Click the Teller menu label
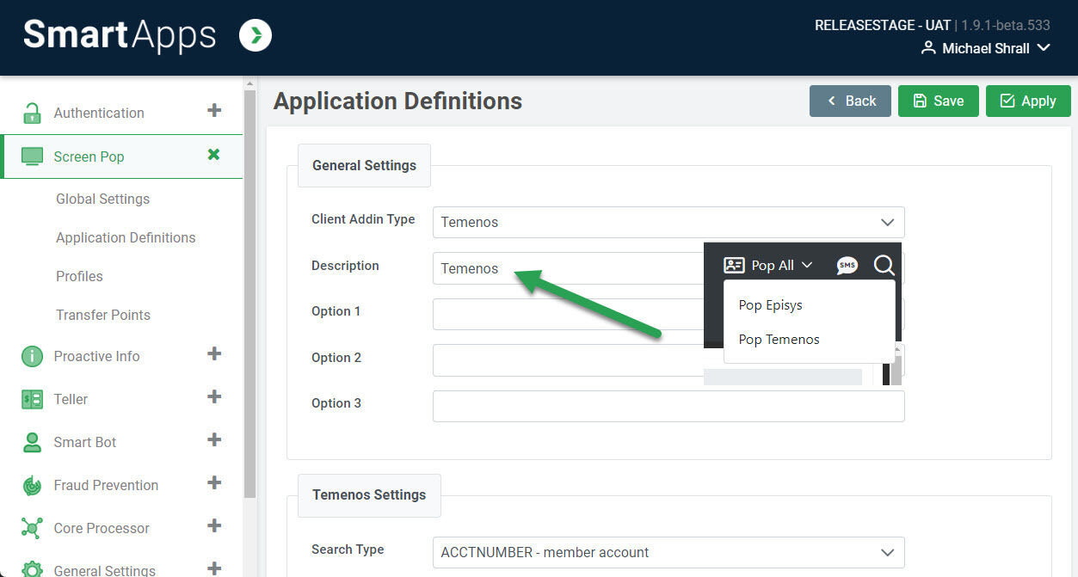Screen dimensions: 1078x577 coord(71,399)
